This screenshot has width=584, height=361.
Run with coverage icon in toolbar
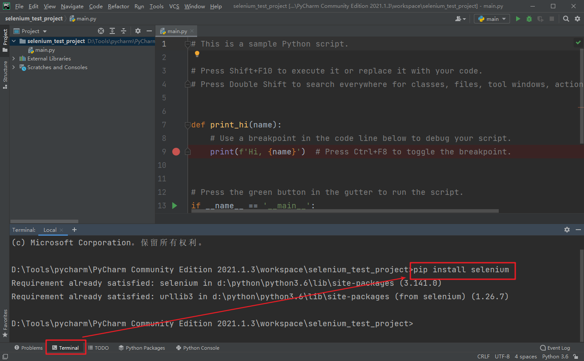540,19
